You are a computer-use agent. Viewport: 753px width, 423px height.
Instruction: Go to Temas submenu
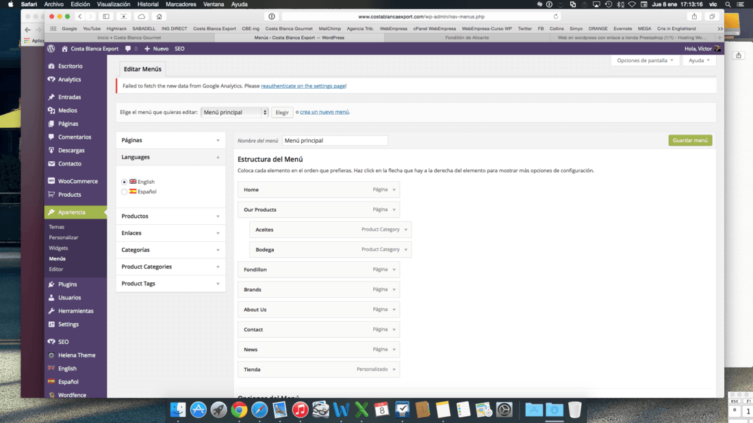coord(56,227)
